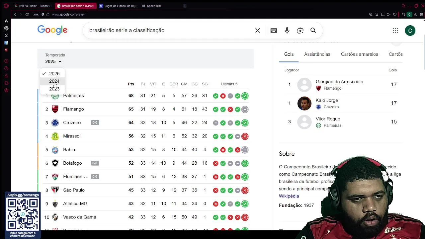Image resolution: width=425 pixels, height=239 pixels.
Task: Open history clock icon in sidebar
Action: point(6,68)
